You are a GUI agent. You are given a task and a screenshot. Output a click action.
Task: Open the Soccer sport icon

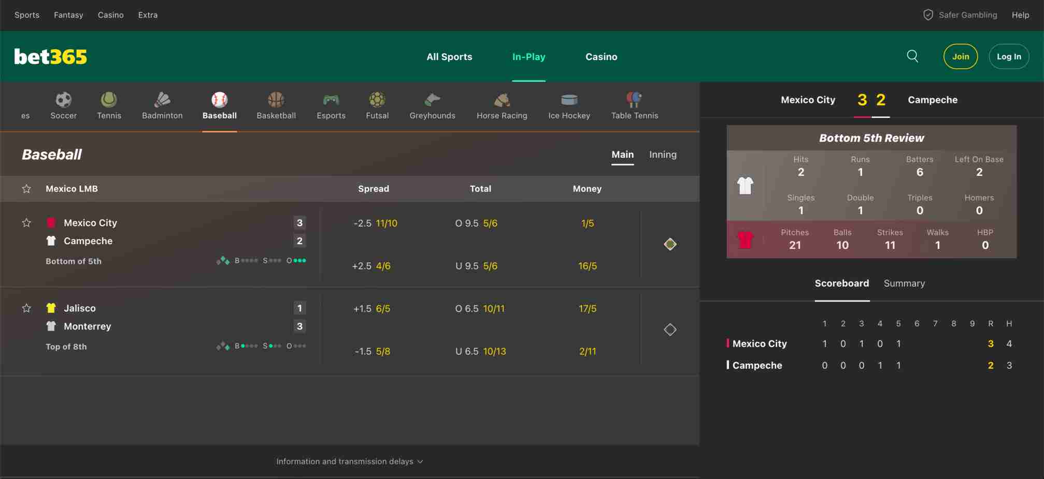[x=63, y=99]
